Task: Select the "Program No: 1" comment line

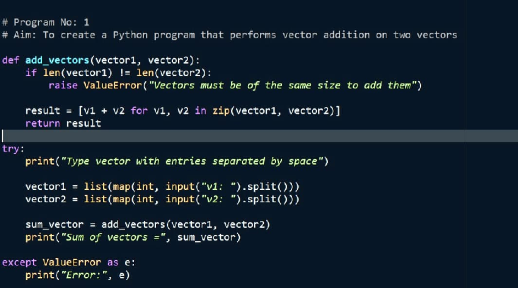Action: click(45, 22)
